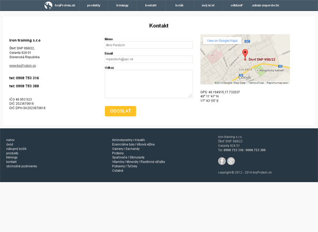Open môj účet in navigation bar
Viewport: 318px width, 232px height.
click(x=208, y=5)
